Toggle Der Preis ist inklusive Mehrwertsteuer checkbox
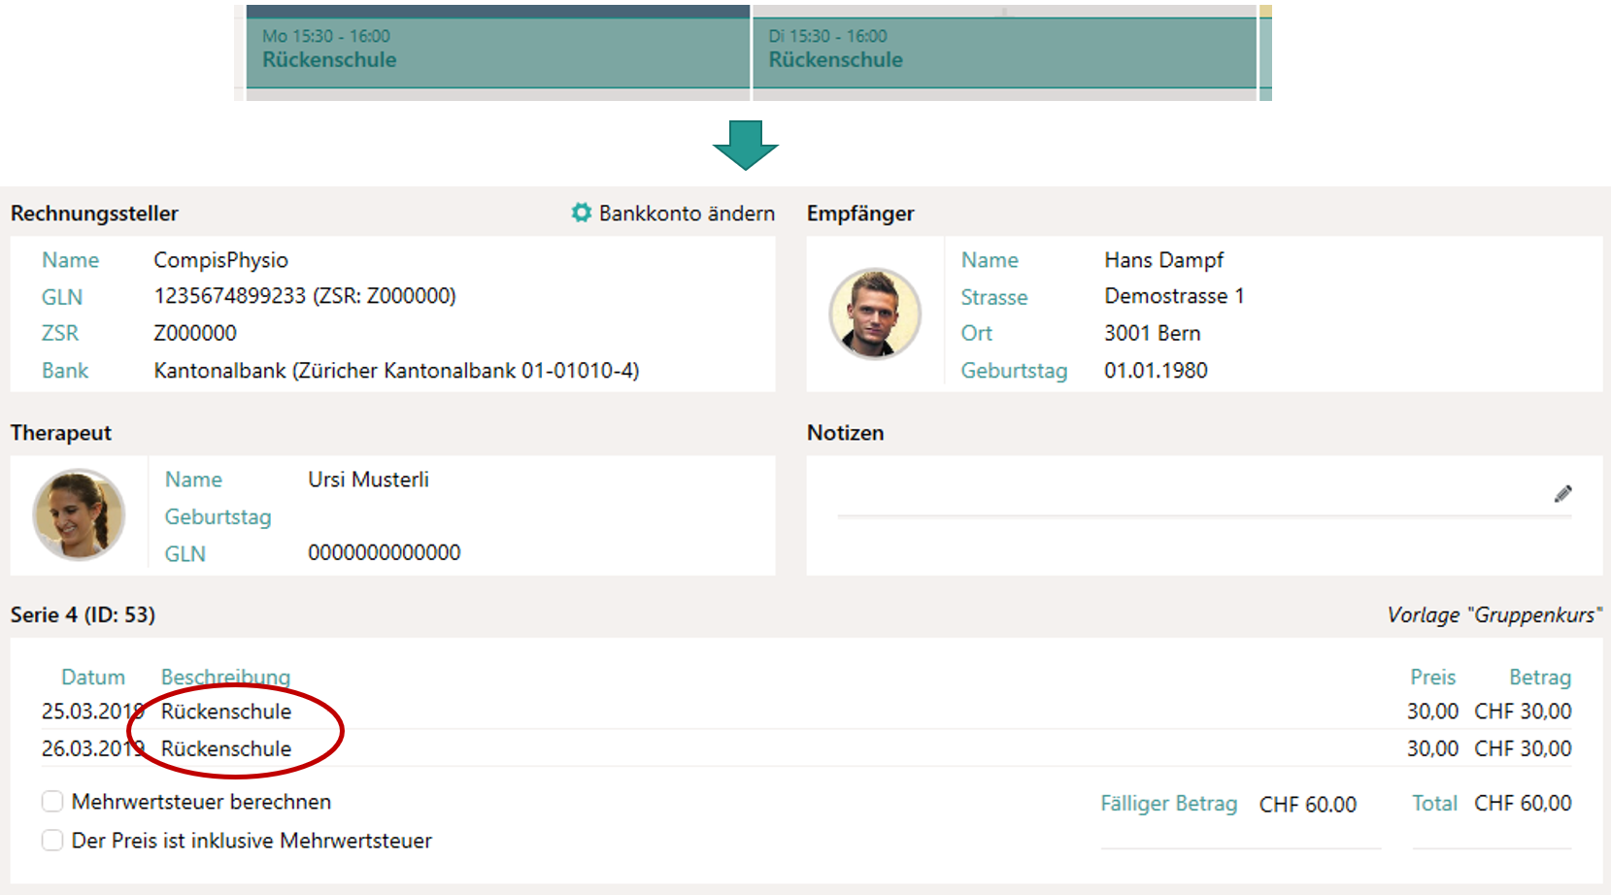 52,841
